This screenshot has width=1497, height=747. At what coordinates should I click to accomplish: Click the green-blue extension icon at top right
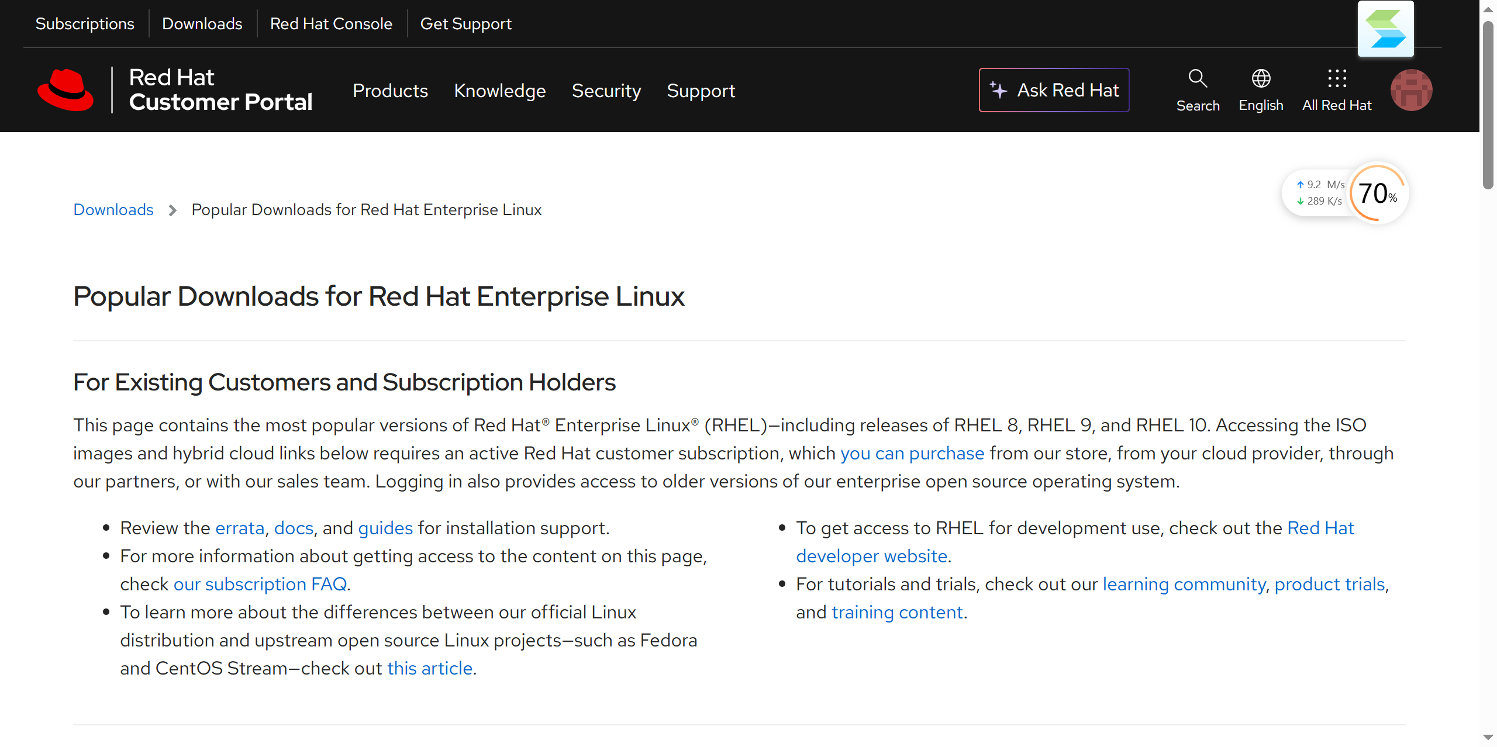click(x=1385, y=29)
